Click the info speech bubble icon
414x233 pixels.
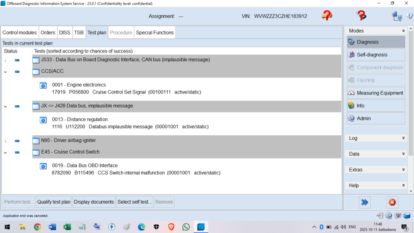(409, 16)
